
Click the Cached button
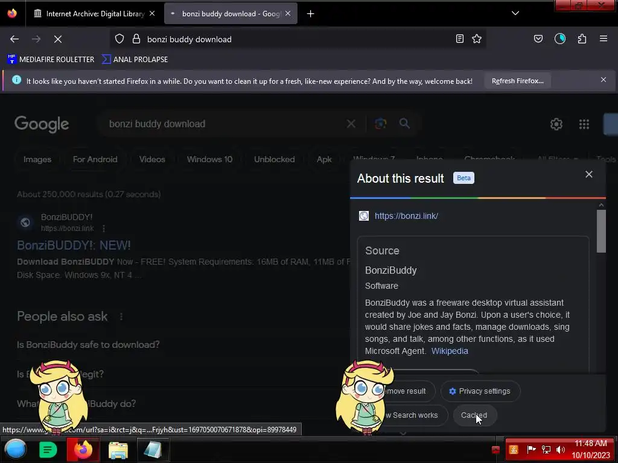coord(474,415)
